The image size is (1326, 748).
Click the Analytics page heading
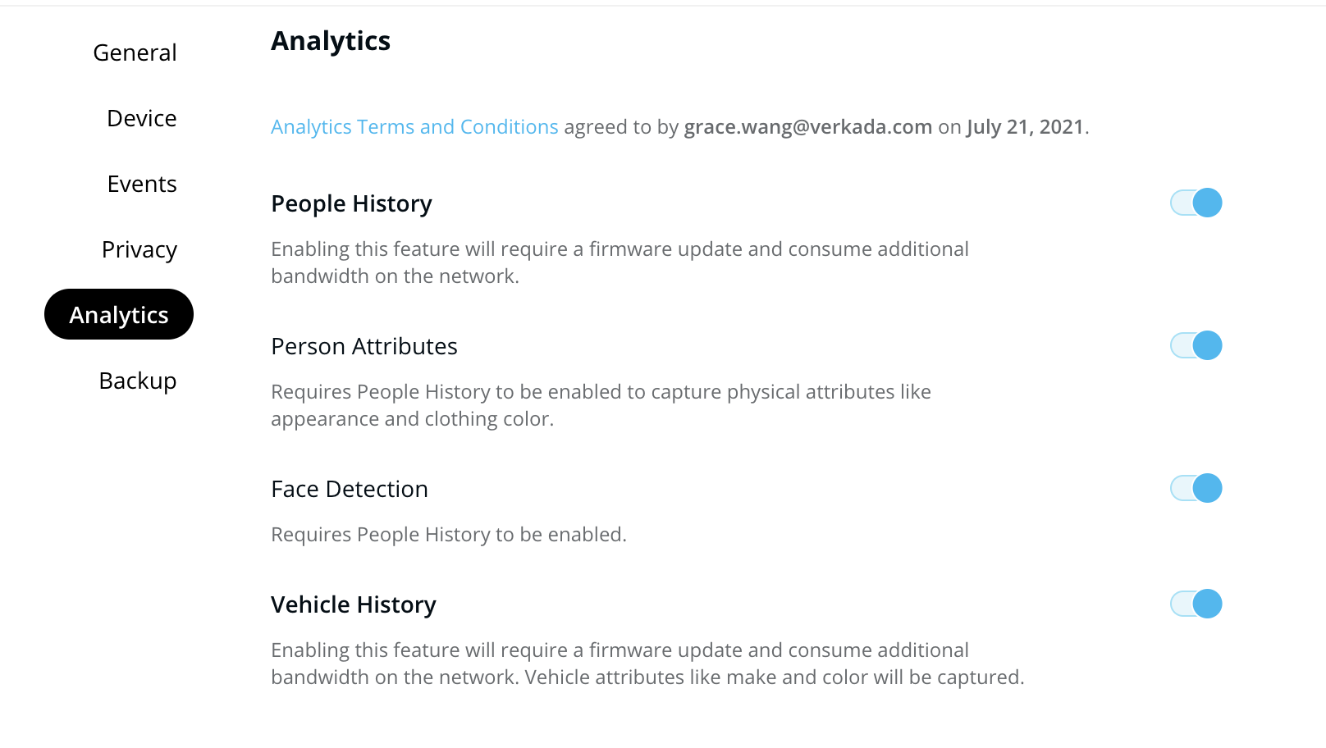(x=331, y=41)
